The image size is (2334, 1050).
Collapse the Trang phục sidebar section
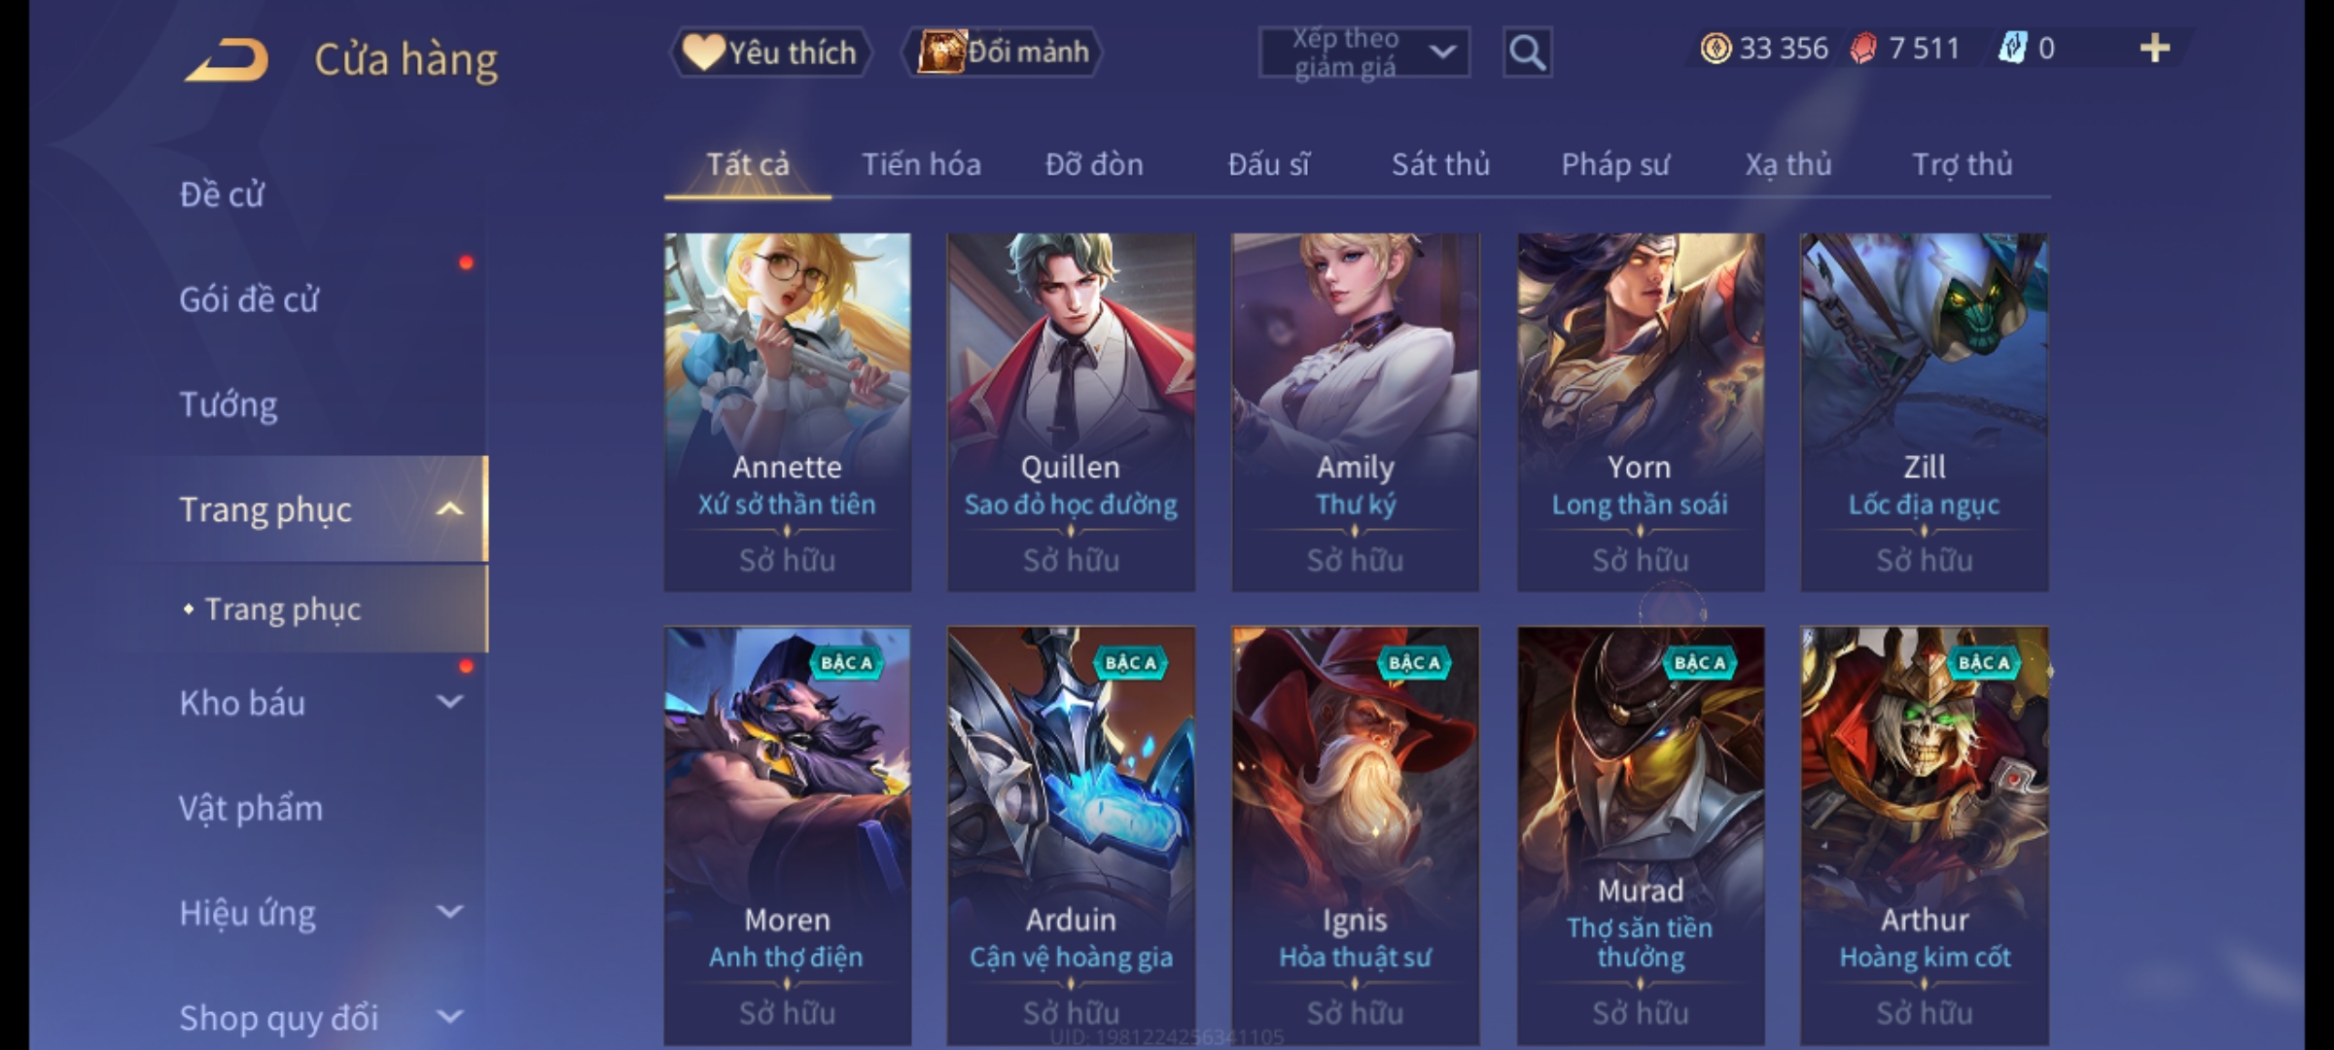tap(449, 509)
